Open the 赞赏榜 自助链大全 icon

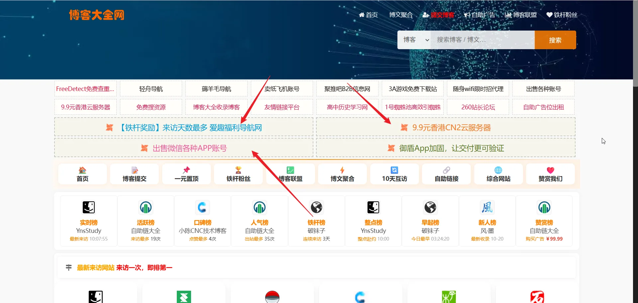coord(544,207)
